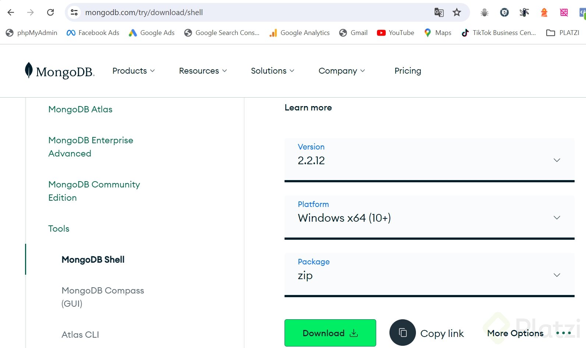Screen dimensions: 586x348
Task: Open the Pricing page
Action: pos(407,71)
